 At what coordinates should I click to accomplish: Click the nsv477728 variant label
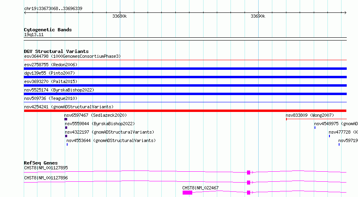coord(344,132)
